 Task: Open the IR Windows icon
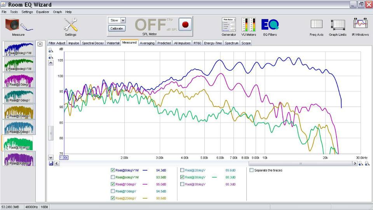pos(360,24)
